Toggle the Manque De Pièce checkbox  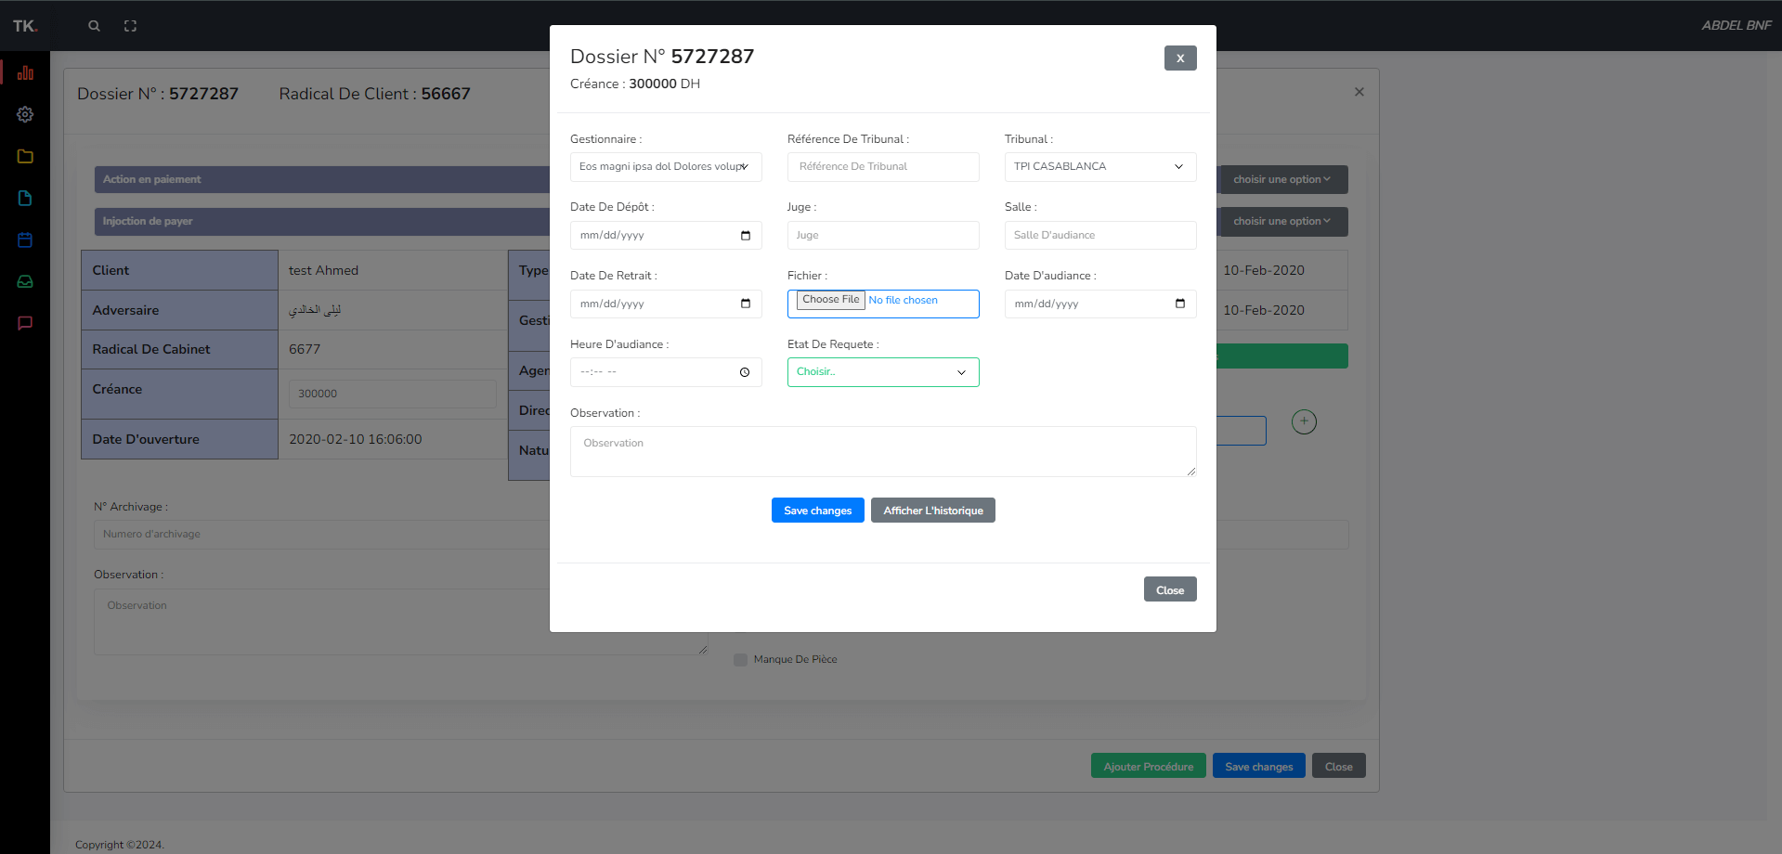point(740,660)
